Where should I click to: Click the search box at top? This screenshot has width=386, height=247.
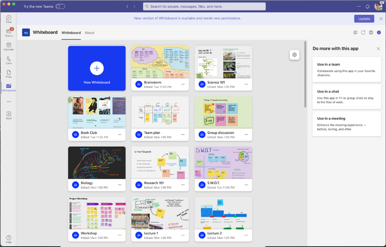[204, 7]
